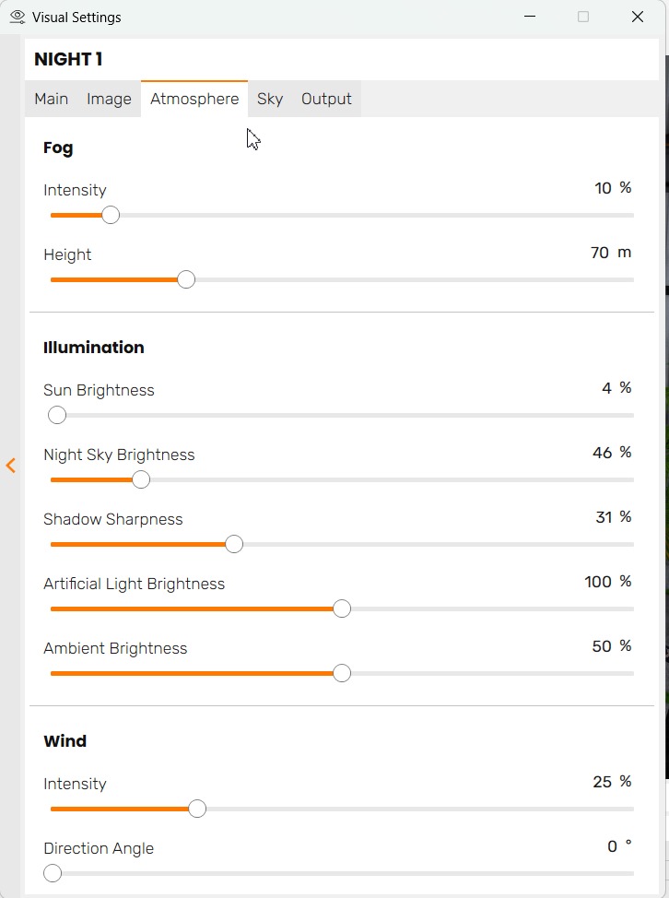This screenshot has width=669, height=898.
Task: Go to the Output tab
Action: click(326, 99)
